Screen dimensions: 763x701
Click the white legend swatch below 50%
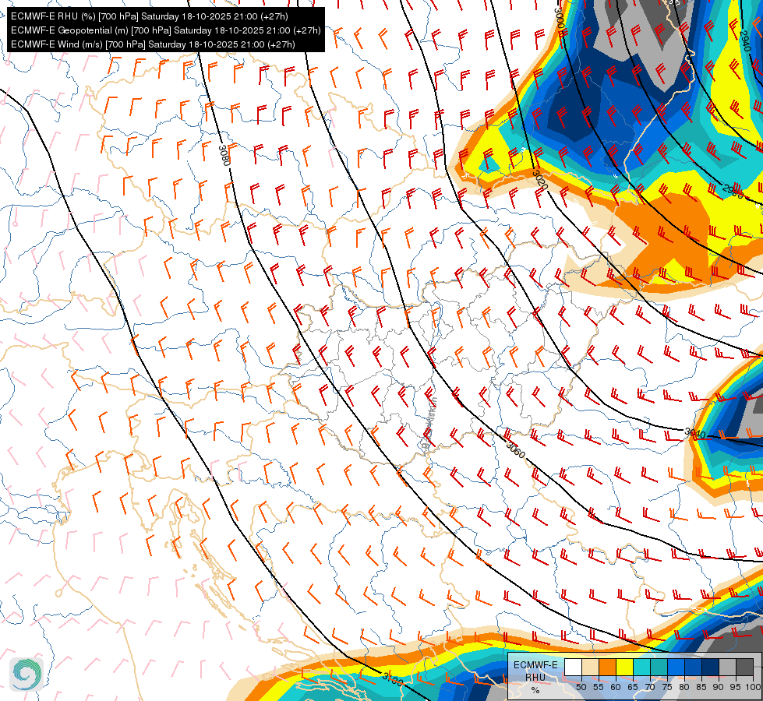click(573, 668)
